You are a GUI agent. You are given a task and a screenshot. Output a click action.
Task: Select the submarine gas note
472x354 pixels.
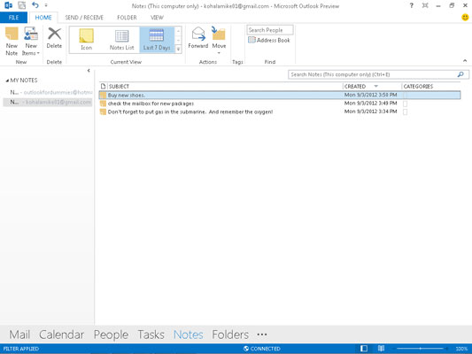tap(280, 112)
